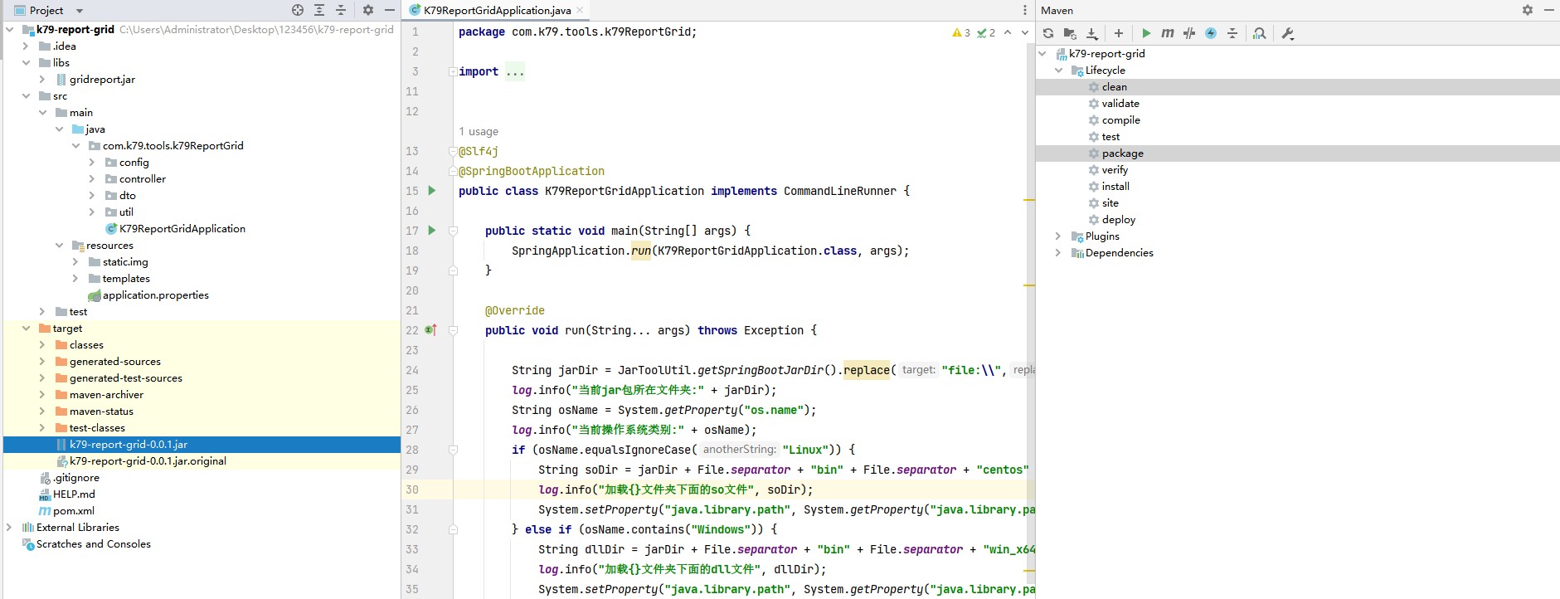The height and width of the screenshot is (599, 1560).
Task: Click Collapse All icon in Project panel
Action: (341, 10)
